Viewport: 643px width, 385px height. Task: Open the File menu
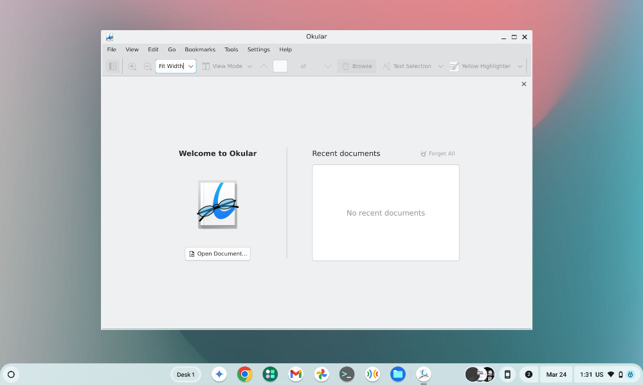(x=111, y=49)
